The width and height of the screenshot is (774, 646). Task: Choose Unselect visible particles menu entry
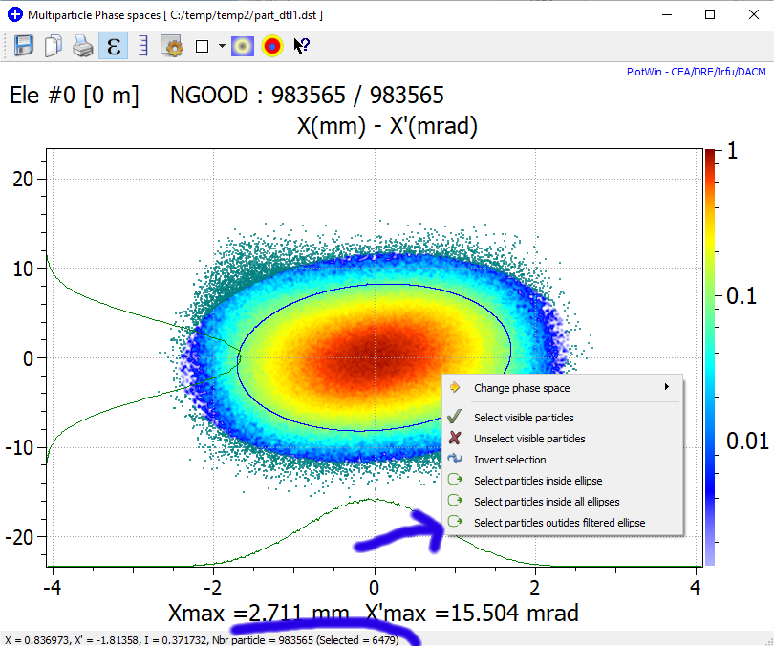[529, 439]
